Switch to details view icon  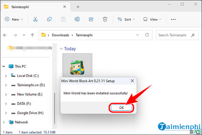pyautogui.click(x=191, y=132)
